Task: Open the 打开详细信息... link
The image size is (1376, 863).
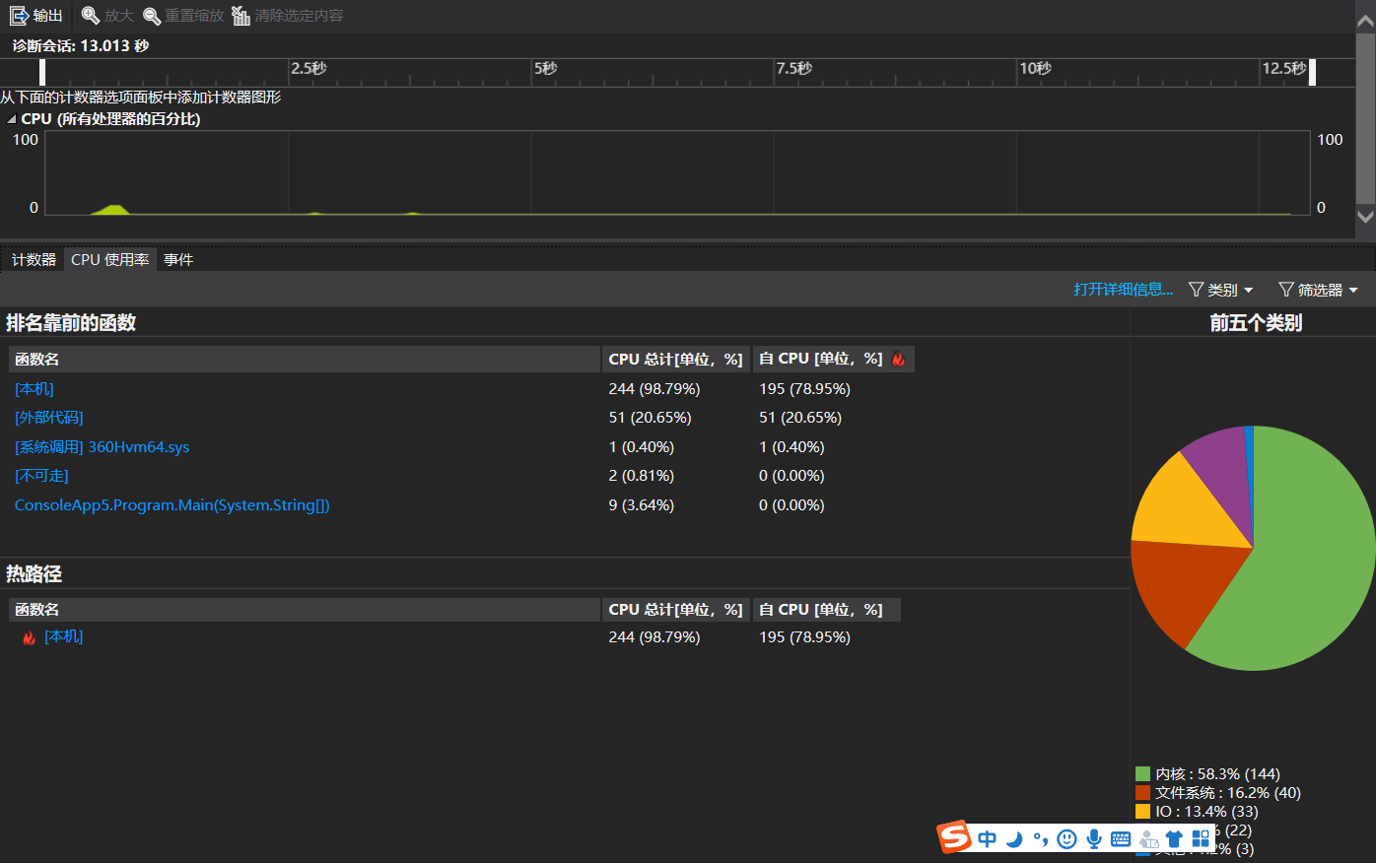Action: tap(1124, 290)
